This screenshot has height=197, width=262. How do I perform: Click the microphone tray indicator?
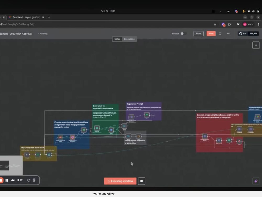point(244,11)
